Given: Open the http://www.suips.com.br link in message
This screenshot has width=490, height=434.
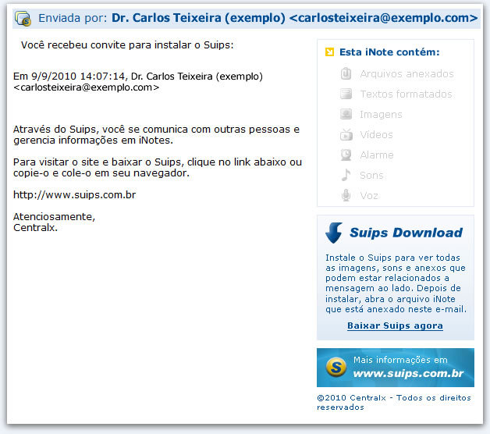Looking at the screenshot, I should click(74, 195).
